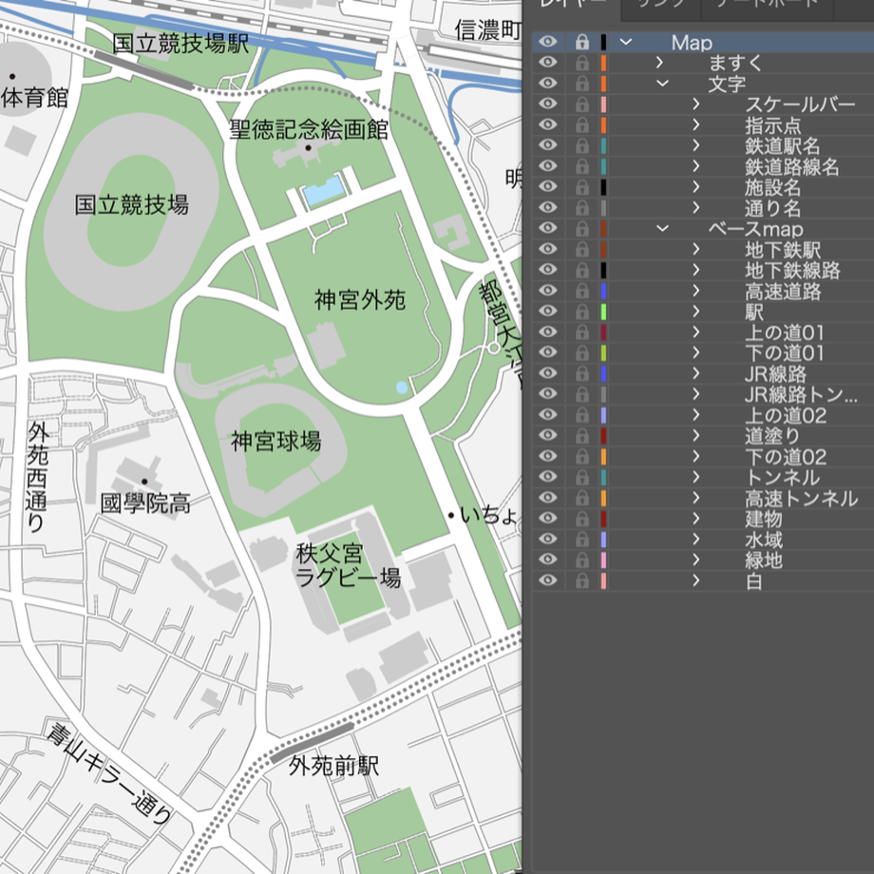Click the lock icon beside 高速トンネル
874x874 pixels.
pyautogui.click(x=582, y=498)
